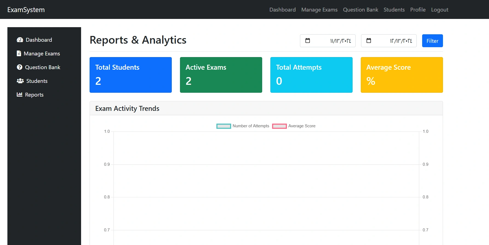Toggle Number of Attempts legend series

click(x=243, y=126)
